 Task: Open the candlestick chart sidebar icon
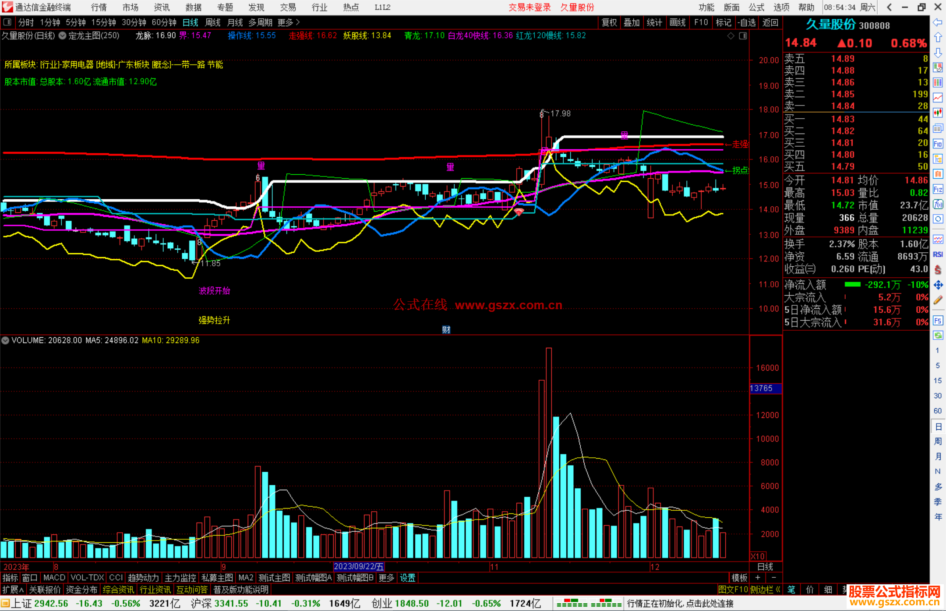938,113
